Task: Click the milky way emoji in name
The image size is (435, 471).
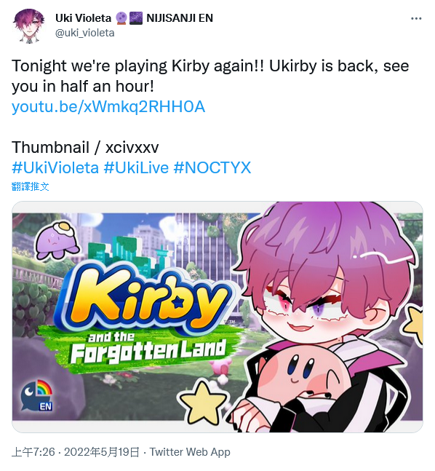Action: (136, 18)
